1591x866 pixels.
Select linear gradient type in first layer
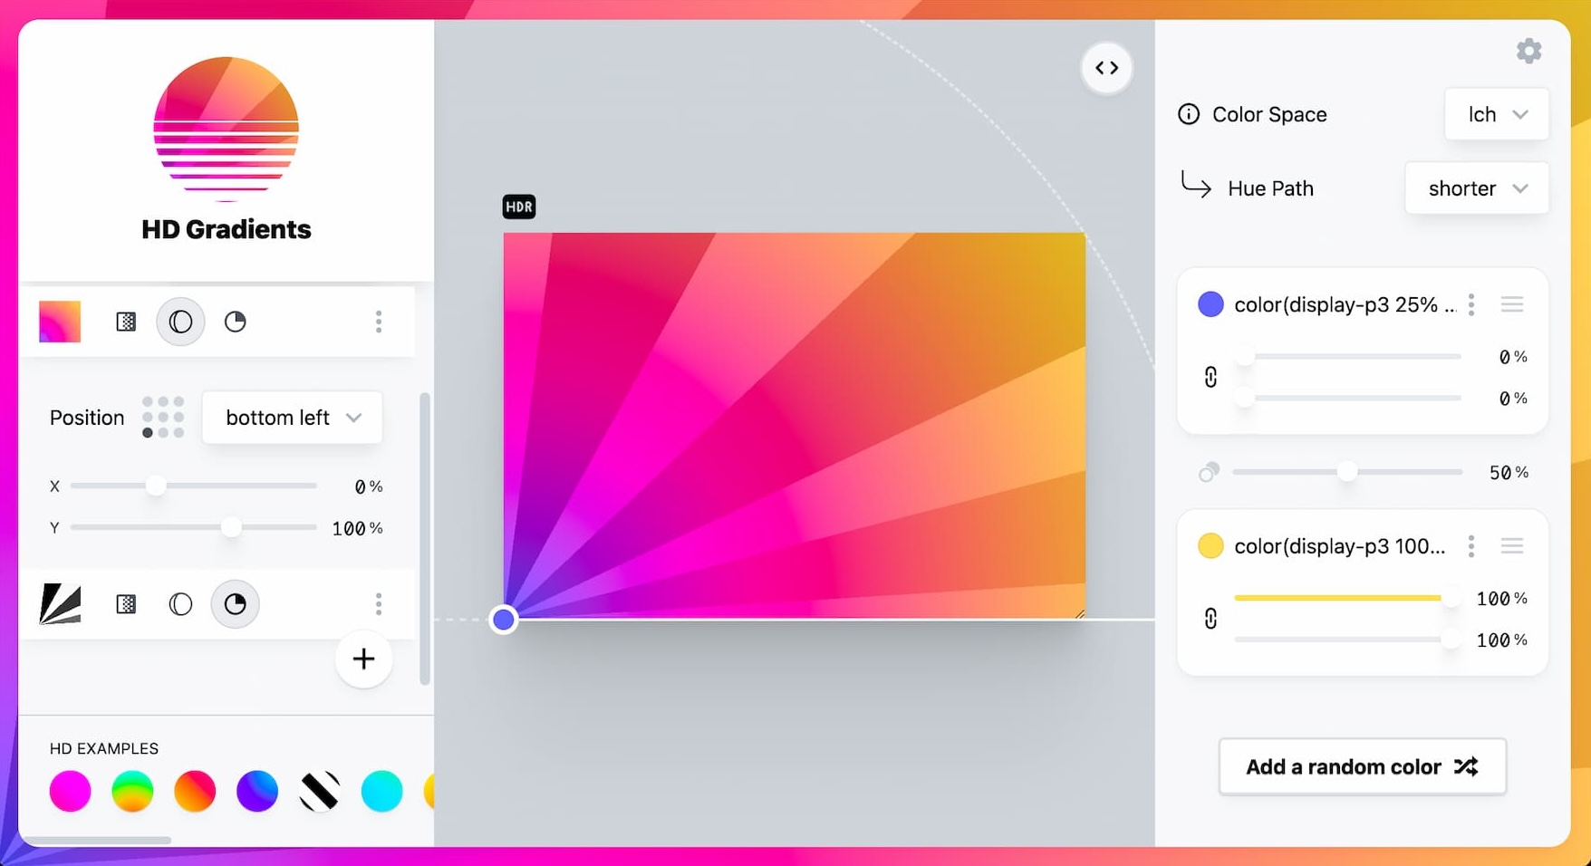[126, 322]
